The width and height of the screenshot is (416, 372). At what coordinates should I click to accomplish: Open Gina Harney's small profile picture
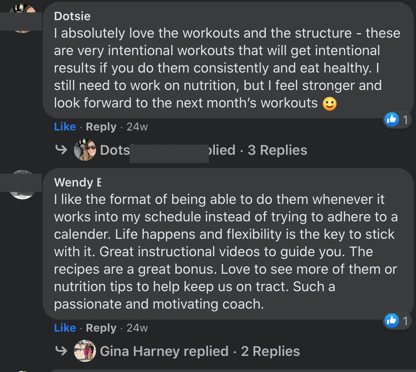(x=85, y=351)
